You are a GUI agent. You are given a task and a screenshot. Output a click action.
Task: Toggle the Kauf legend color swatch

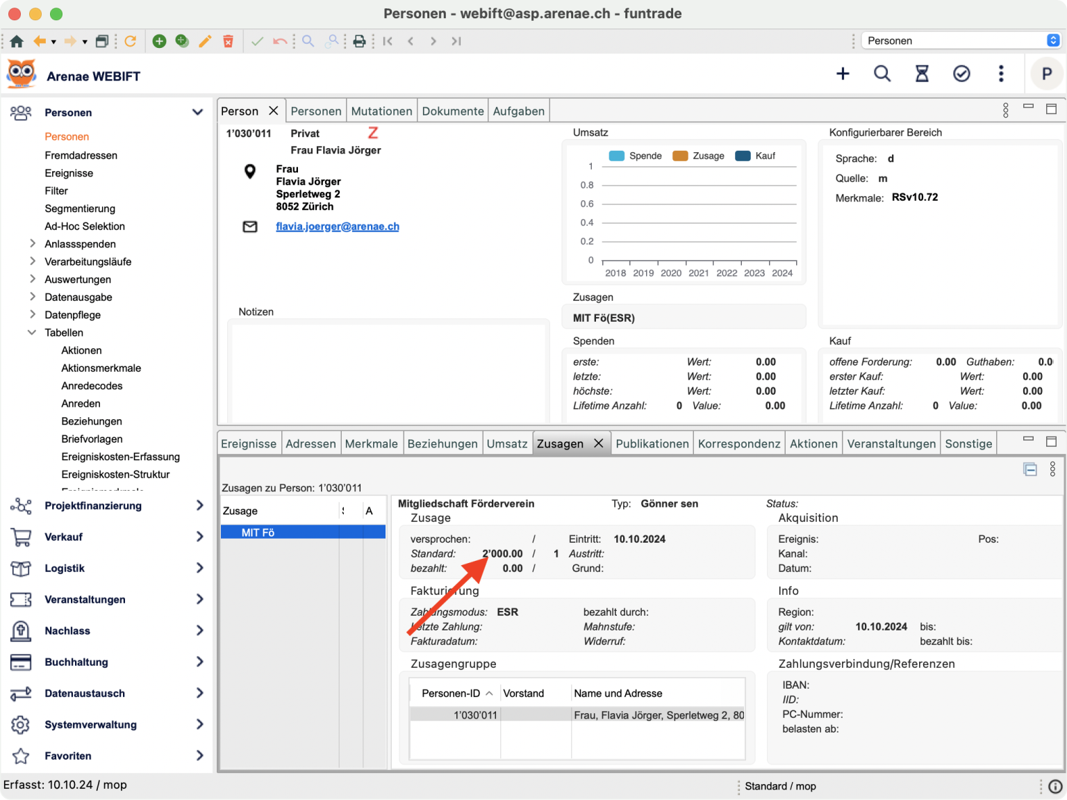(x=743, y=156)
